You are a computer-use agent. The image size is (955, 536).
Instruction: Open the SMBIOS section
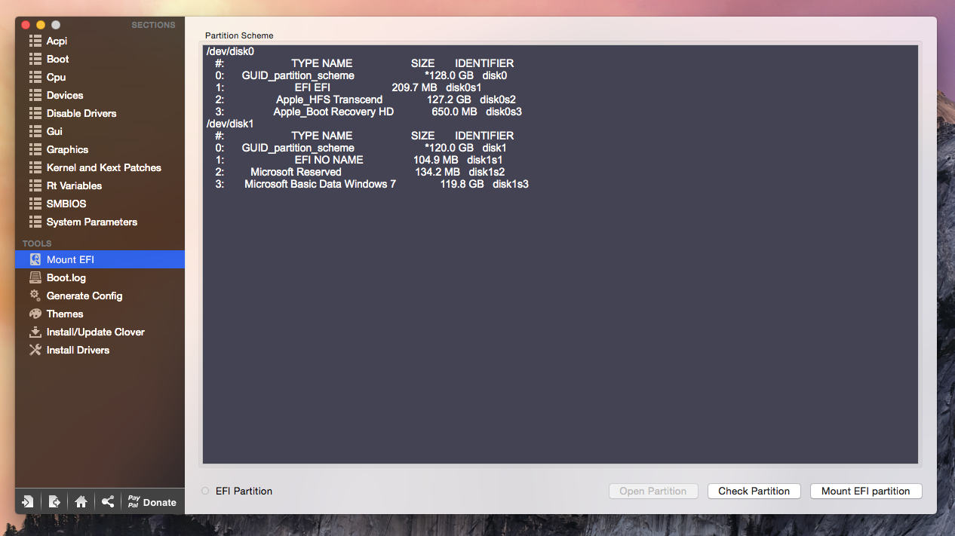tap(100, 204)
